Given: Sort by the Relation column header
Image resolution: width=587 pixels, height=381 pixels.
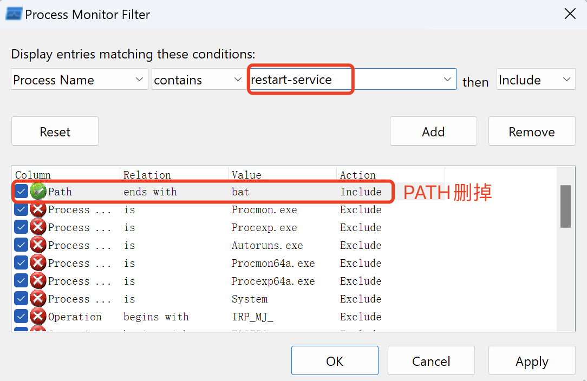Looking at the screenshot, I should pyautogui.click(x=147, y=175).
